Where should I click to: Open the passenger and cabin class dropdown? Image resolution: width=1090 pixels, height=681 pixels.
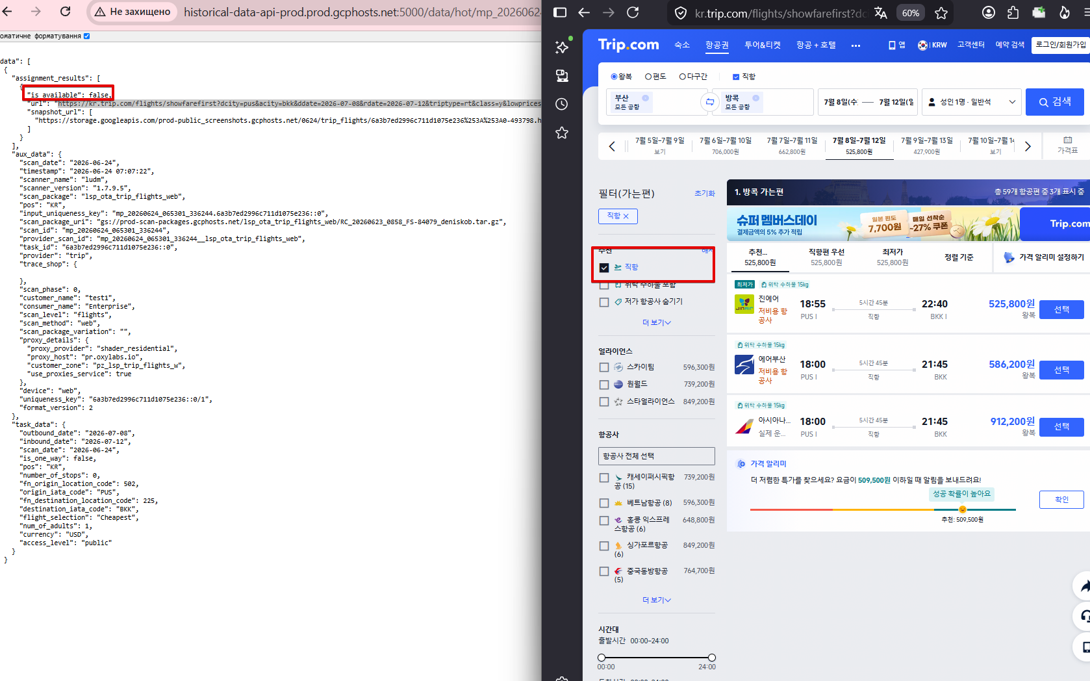coord(972,102)
